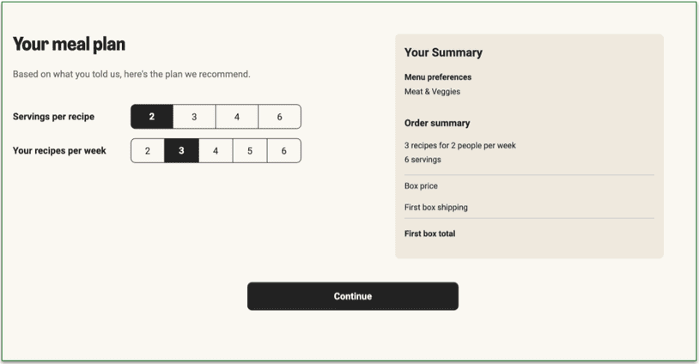Pick 5 recipes per week
Image resolution: width=699 pixels, height=364 pixels.
tap(250, 151)
